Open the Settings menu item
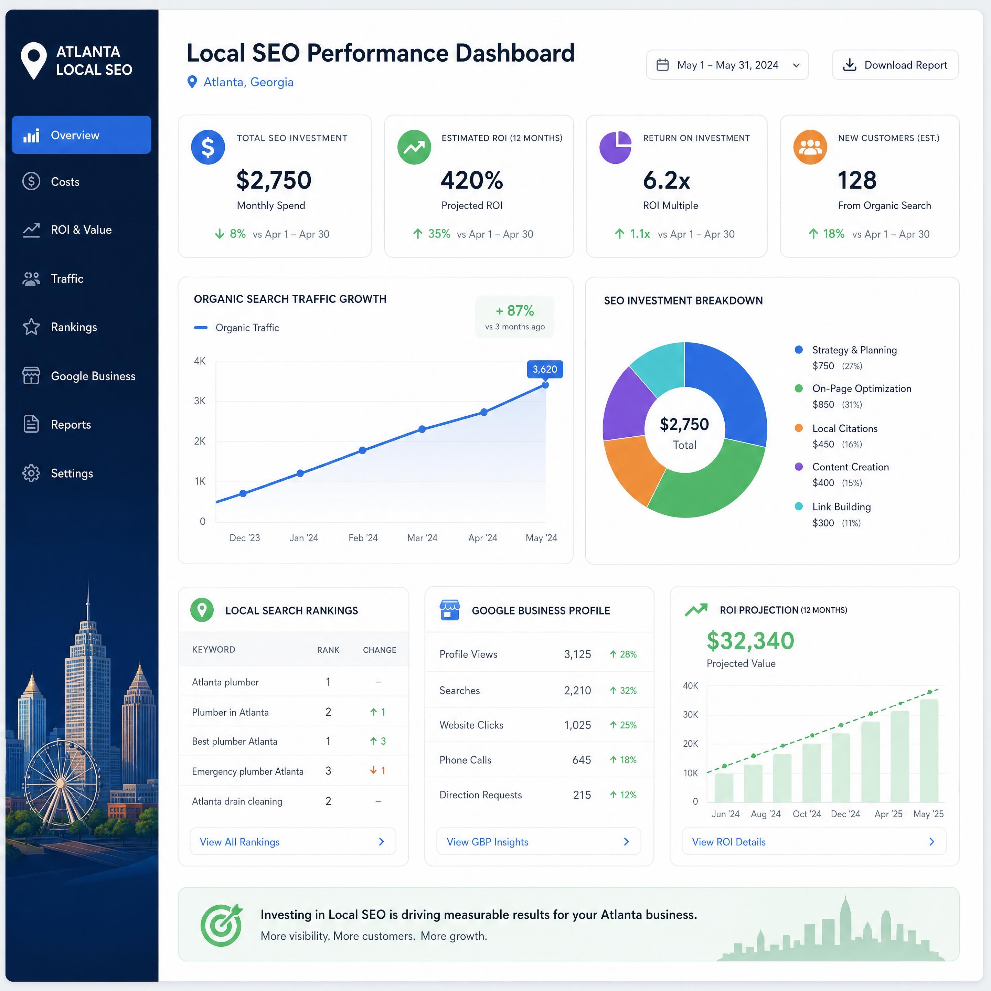 82,473
